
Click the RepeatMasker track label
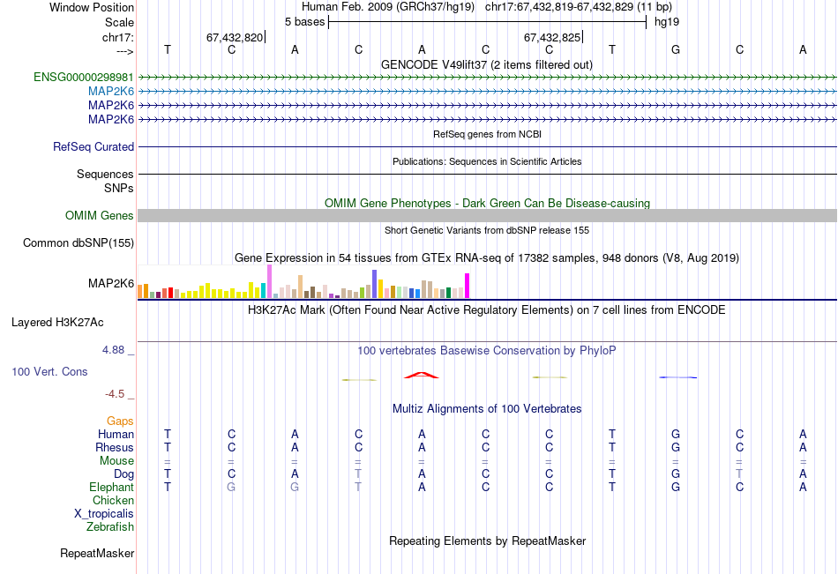pos(97,554)
